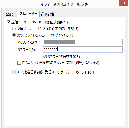
Task: Click the インターネット電子メール設定 title bar text
Action: pyautogui.click(x=64, y=4)
